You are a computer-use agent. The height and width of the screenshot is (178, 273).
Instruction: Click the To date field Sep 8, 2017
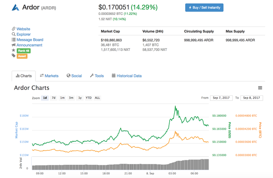coord(252,98)
